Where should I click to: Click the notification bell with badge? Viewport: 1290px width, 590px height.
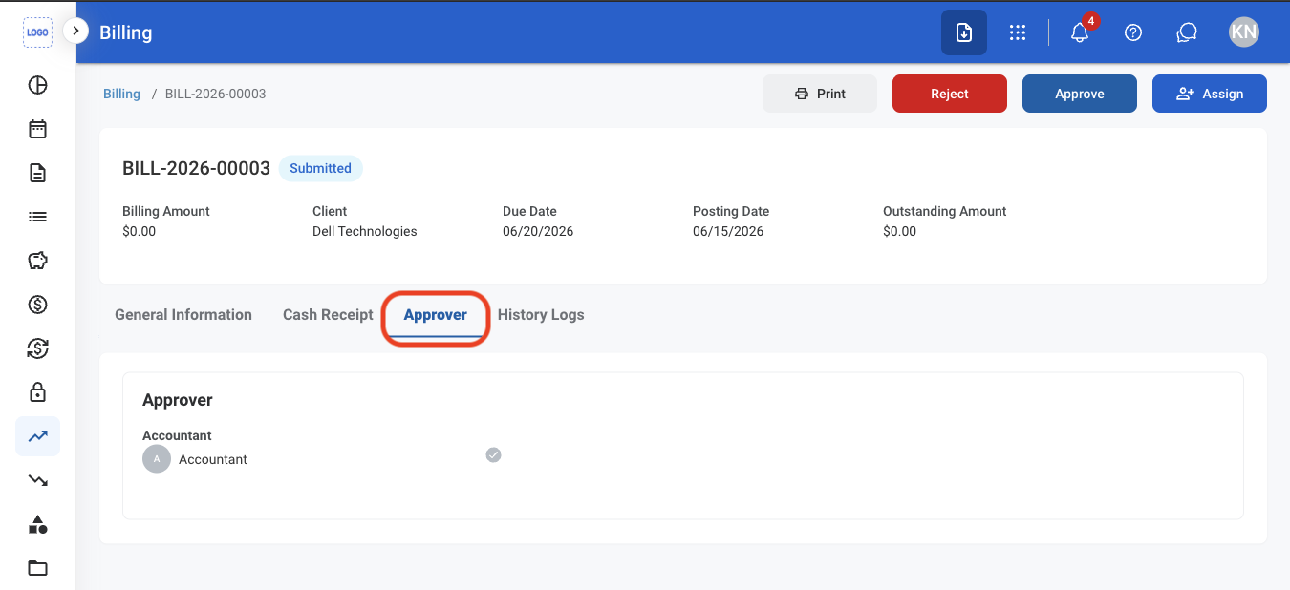pos(1080,32)
